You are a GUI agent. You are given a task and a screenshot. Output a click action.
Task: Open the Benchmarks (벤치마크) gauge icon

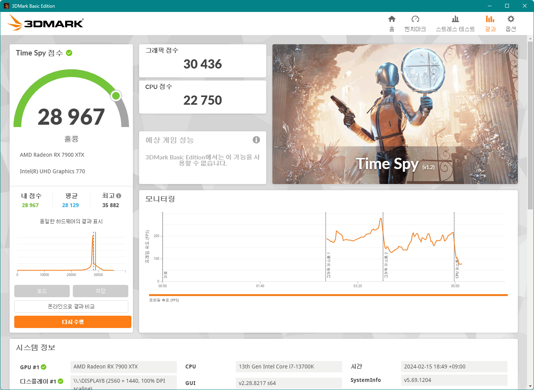[415, 19]
